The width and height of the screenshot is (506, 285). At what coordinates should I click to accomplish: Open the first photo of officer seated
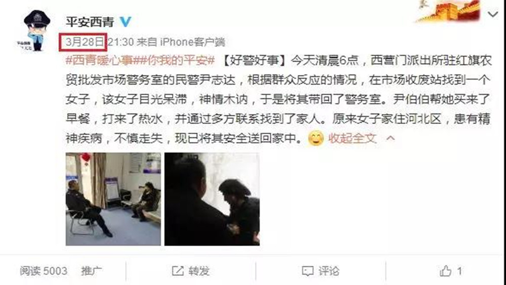[113, 199]
